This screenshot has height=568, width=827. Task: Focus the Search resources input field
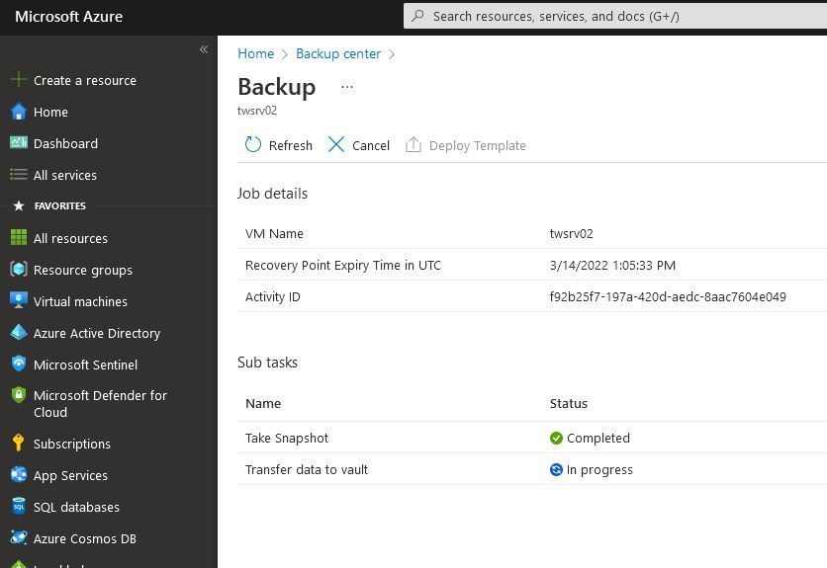[615, 16]
